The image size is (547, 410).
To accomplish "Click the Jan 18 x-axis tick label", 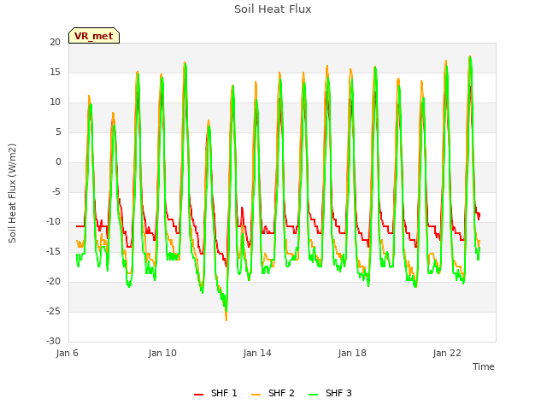I will click(x=352, y=353).
